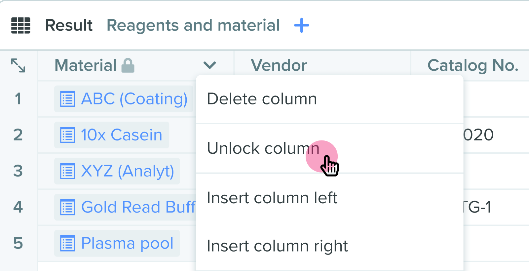
Task: Click the entry icon beside Gold Read Buffer
Action: [x=68, y=207]
